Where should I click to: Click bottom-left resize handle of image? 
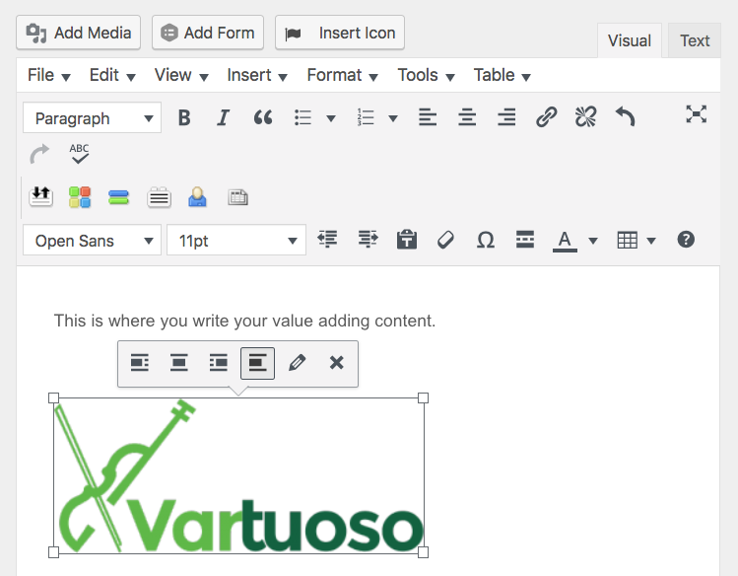click(x=53, y=552)
